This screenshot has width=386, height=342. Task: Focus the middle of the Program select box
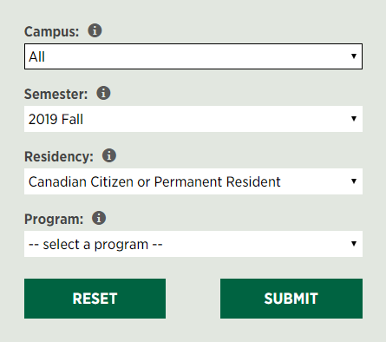(193, 244)
